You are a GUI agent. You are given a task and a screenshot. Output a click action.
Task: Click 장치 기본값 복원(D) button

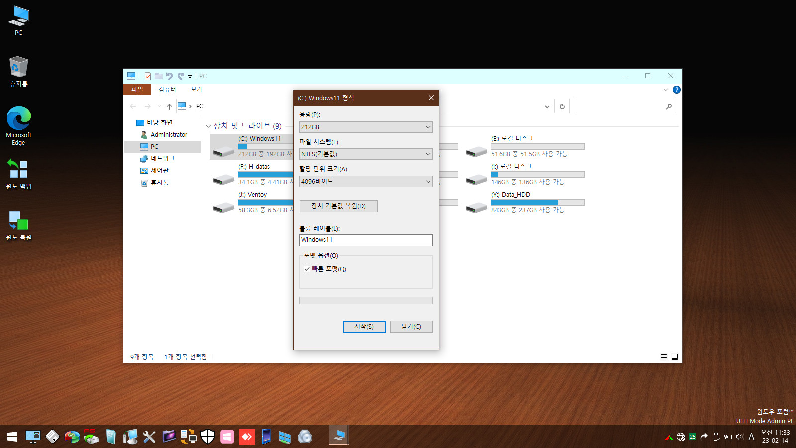(x=339, y=206)
